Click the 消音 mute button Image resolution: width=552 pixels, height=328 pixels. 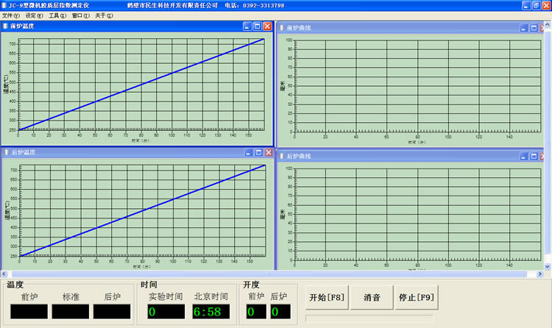tap(372, 298)
